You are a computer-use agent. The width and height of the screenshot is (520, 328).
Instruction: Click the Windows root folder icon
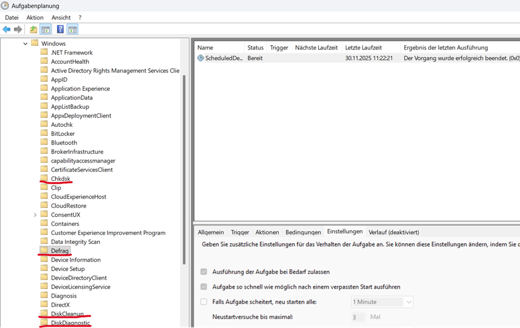click(35, 43)
